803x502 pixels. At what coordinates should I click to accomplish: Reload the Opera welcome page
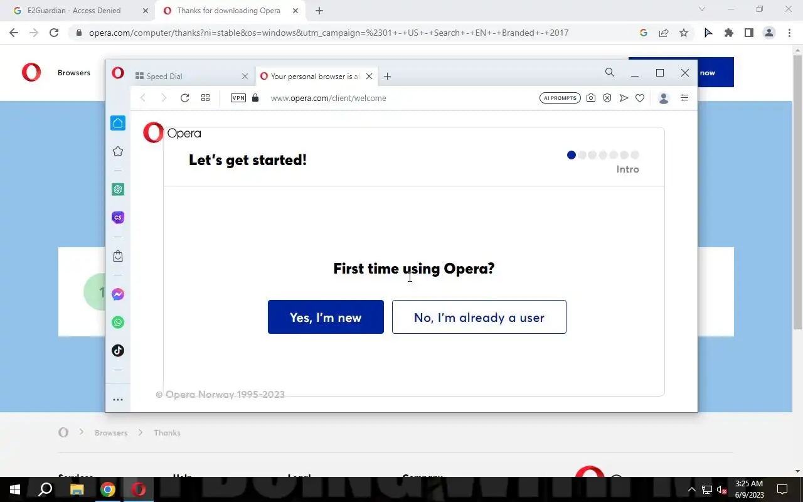(184, 98)
